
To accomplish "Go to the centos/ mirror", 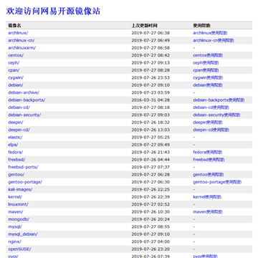I will 16,55.
